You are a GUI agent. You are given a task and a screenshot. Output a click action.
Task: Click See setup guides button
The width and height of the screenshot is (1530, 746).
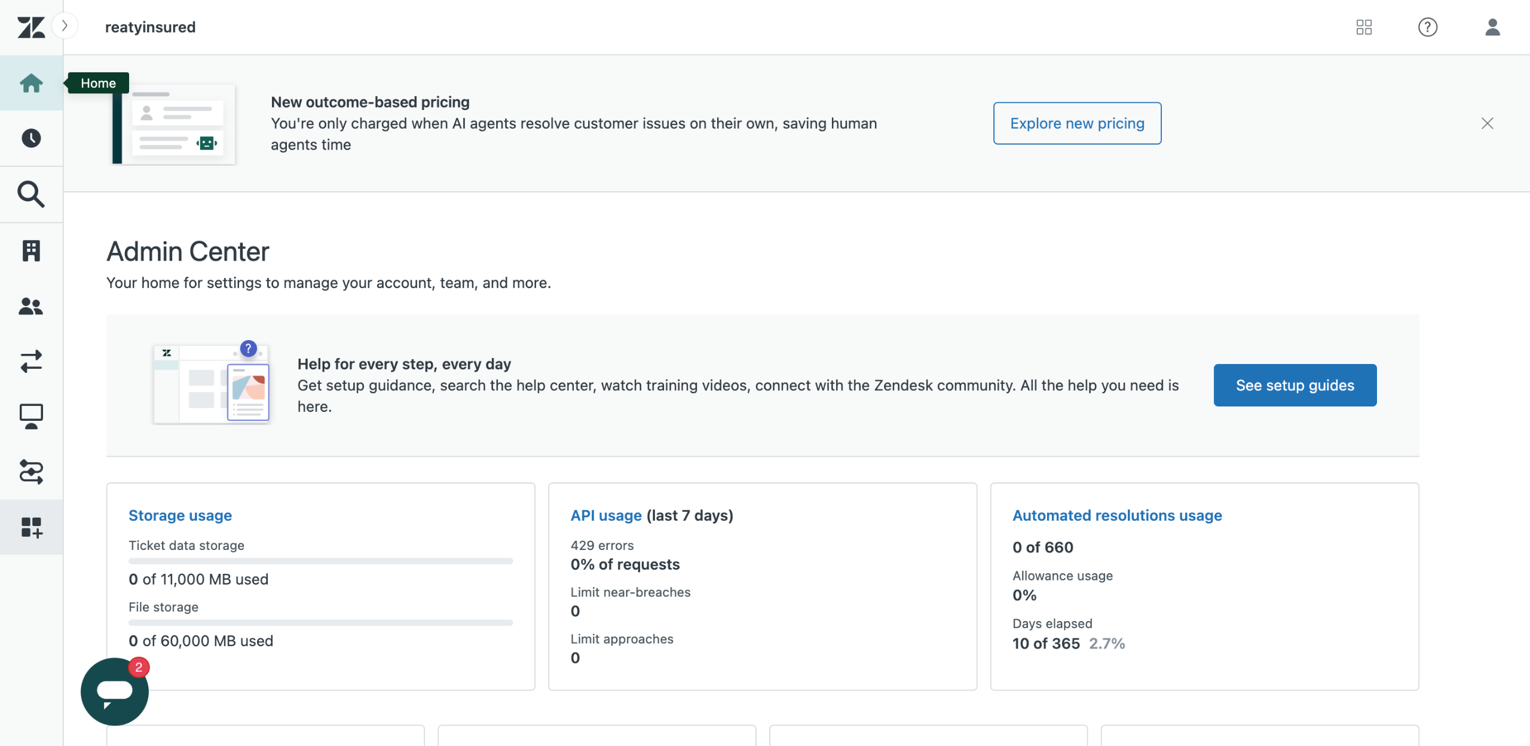click(1295, 385)
